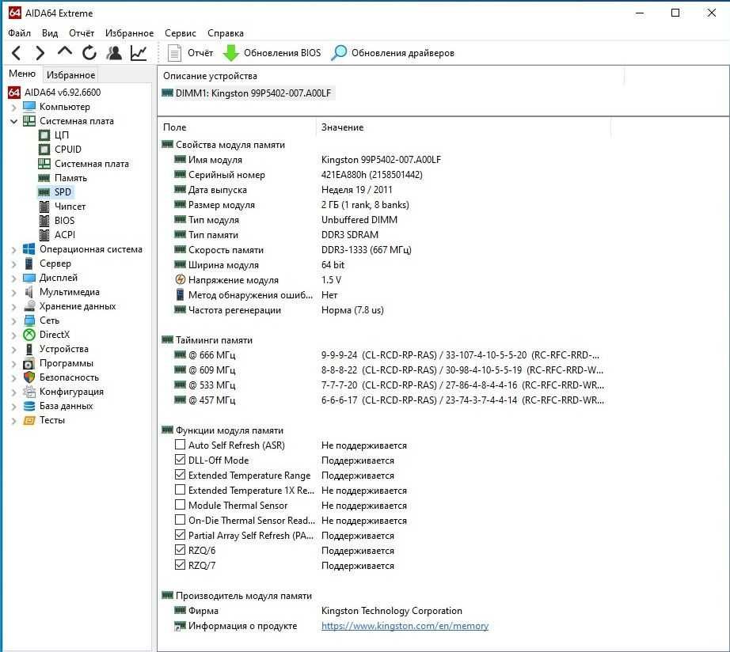Image resolution: width=730 pixels, height=652 pixels.
Task: Open the user/manage toolbar icon
Action: click(113, 53)
